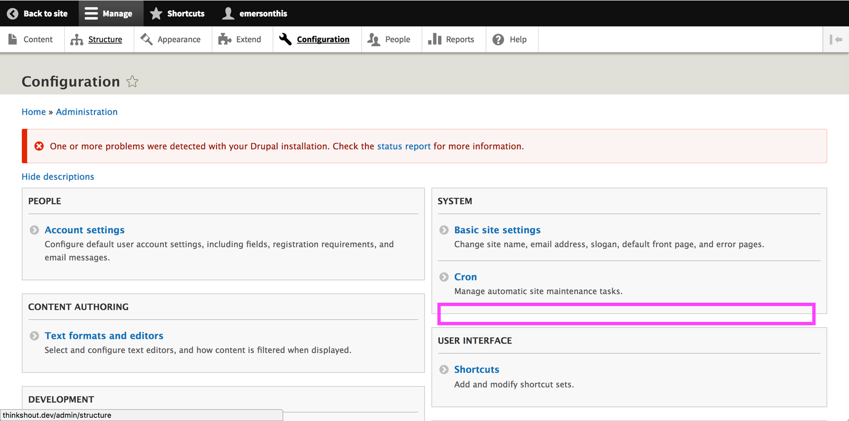Click the People icon in admin menu
The image size is (849, 421).
(374, 40)
